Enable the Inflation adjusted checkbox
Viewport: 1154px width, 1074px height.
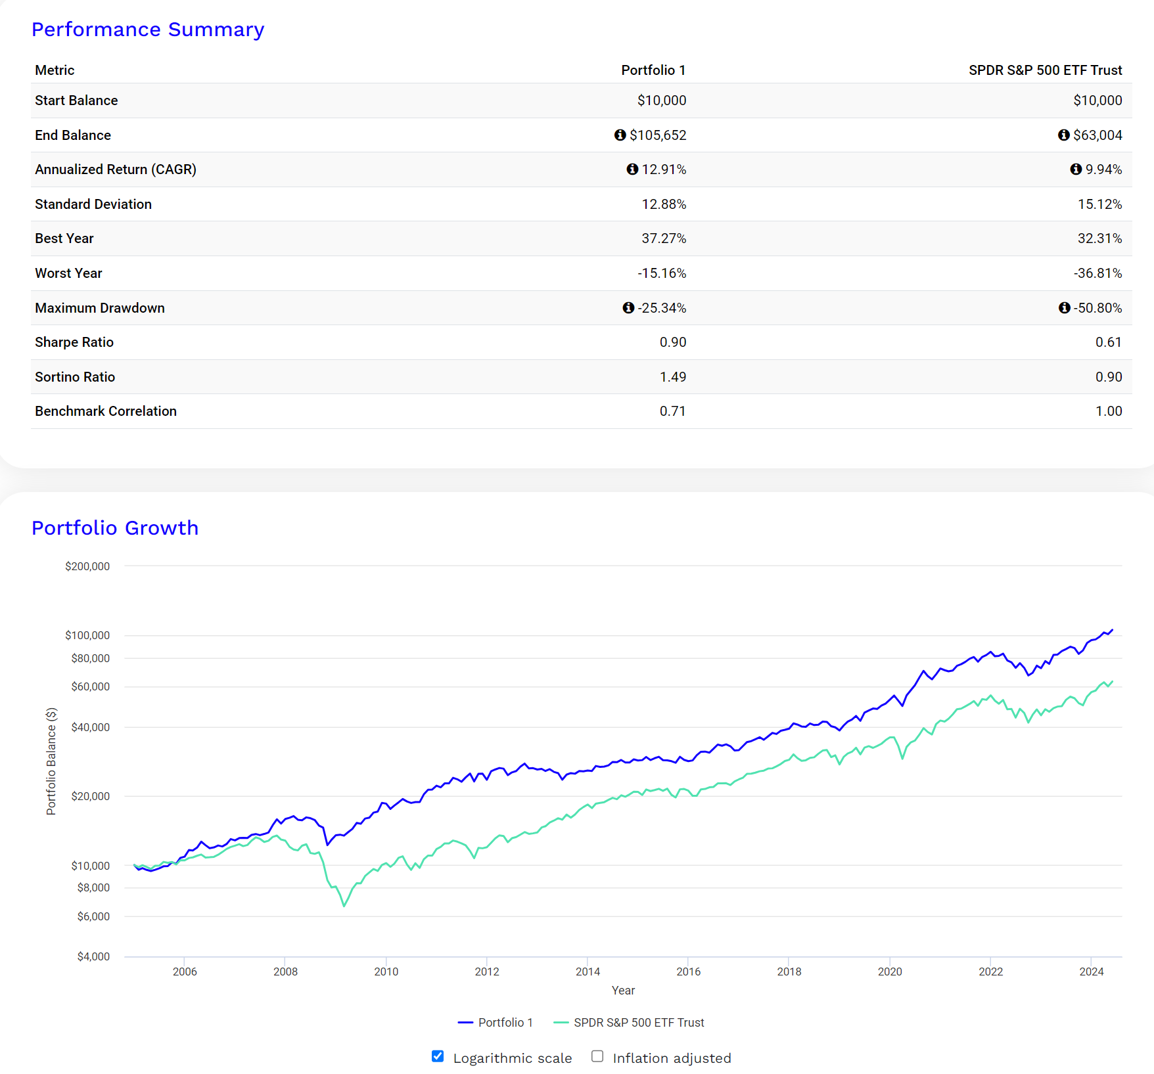click(597, 1056)
